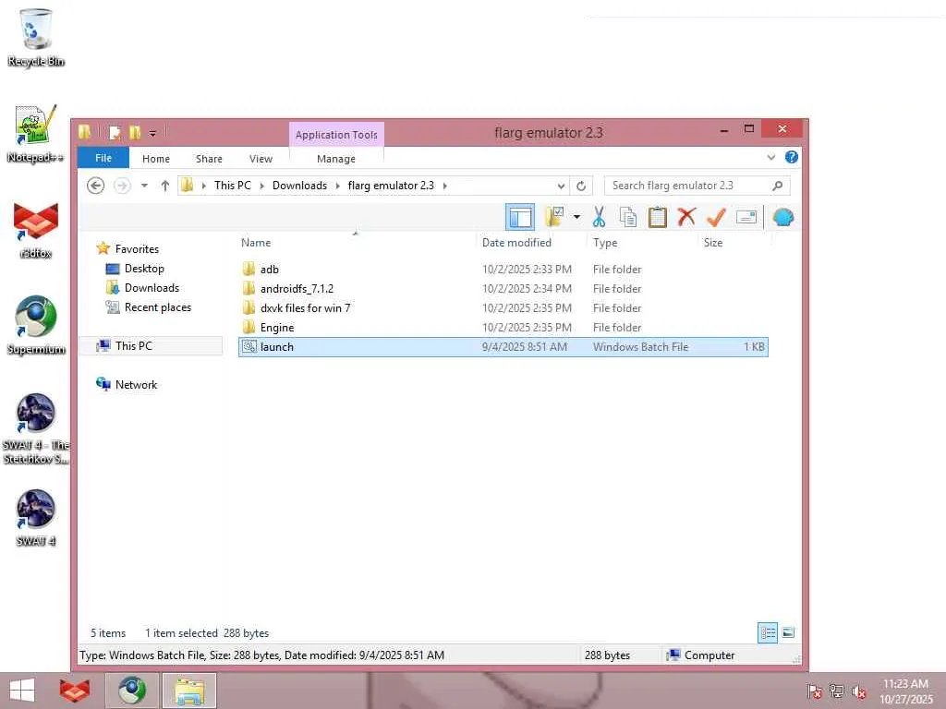This screenshot has width=946, height=709.
Task: Click the Refresh button in address bar
Action: pyautogui.click(x=581, y=186)
